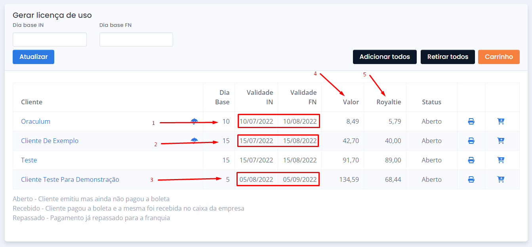The width and height of the screenshot is (532, 247).
Task: Click print icon for Cliente De Exemplo
Action: pos(471,141)
